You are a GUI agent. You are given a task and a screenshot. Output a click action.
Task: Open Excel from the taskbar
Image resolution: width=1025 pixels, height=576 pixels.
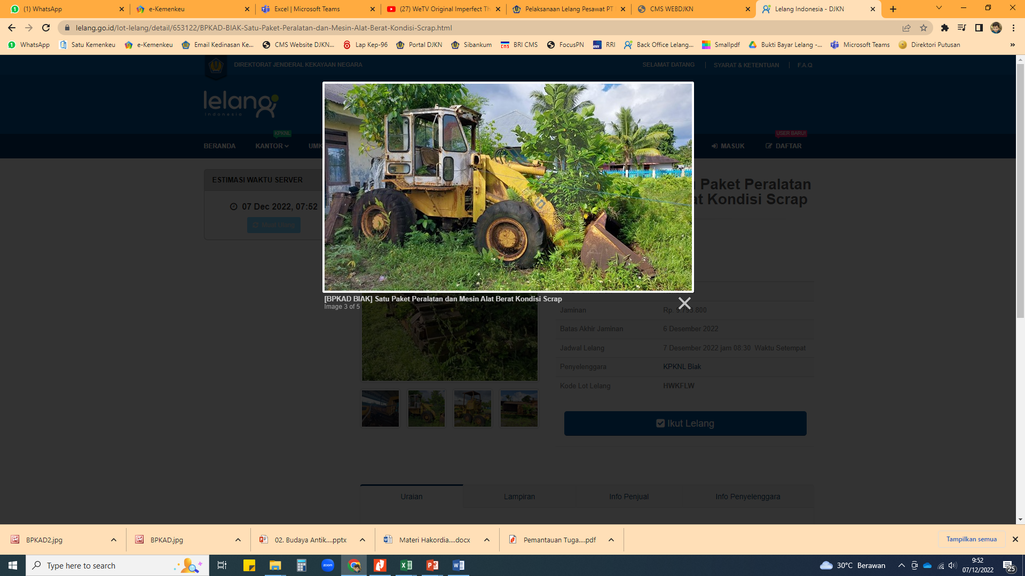coord(406,565)
